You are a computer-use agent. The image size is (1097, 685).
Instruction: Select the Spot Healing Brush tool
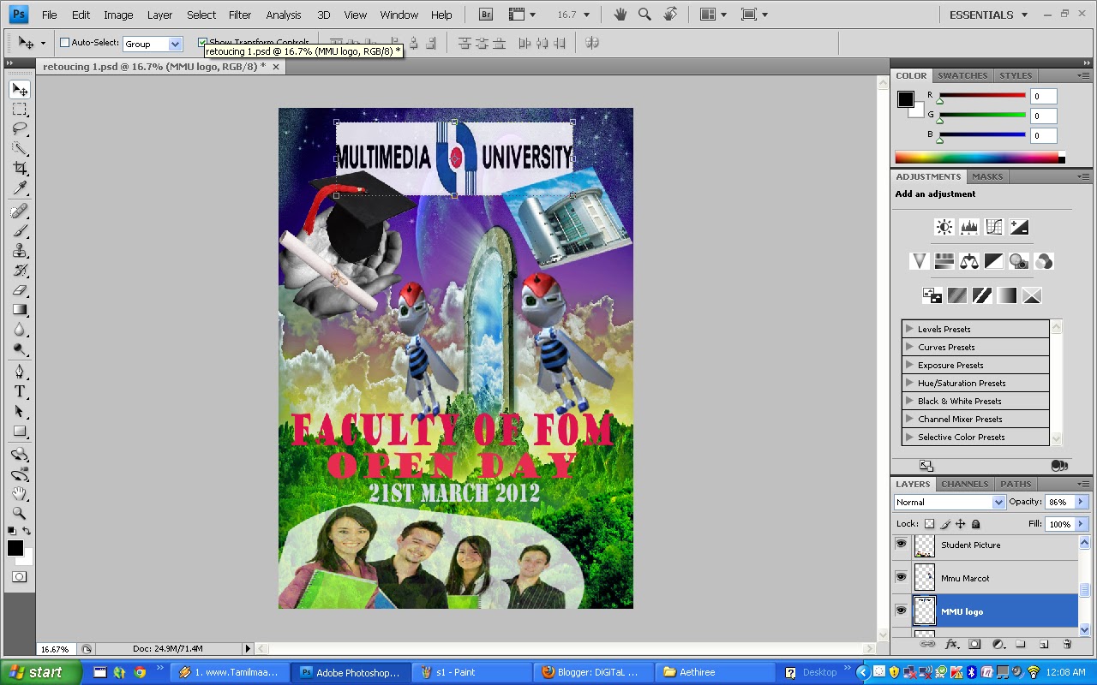tap(20, 211)
